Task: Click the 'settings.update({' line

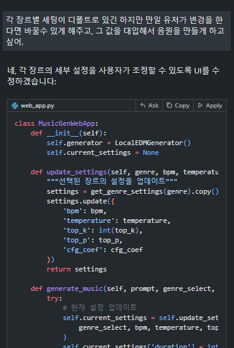Action: tap(81, 201)
